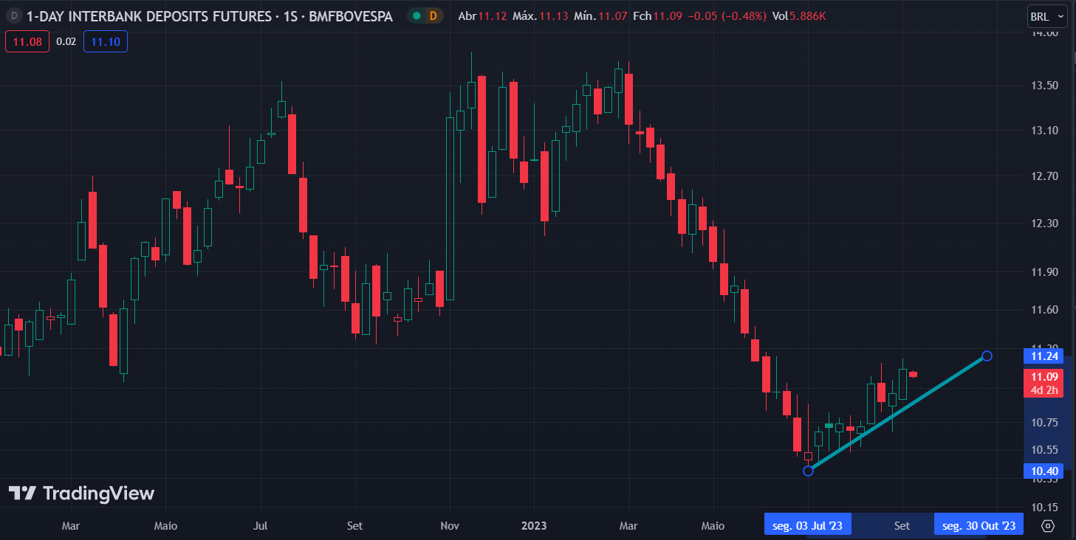Click the 2023 label on the time axis
1076x540 pixels.
click(534, 526)
